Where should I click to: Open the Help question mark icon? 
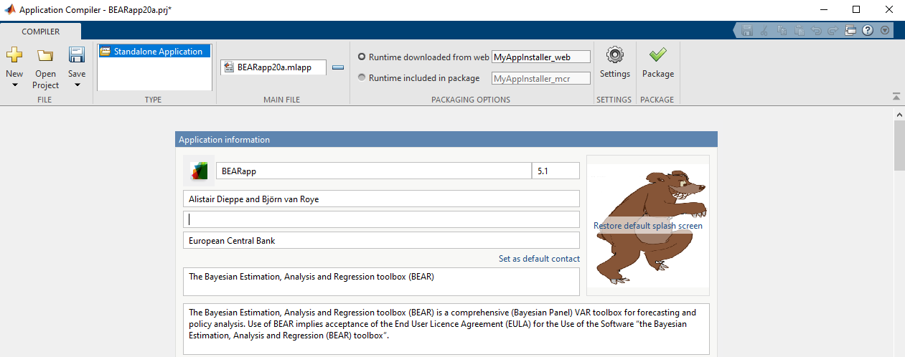(868, 31)
